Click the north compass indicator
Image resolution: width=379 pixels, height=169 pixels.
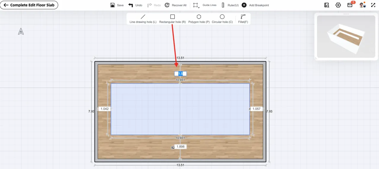(x=21, y=31)
